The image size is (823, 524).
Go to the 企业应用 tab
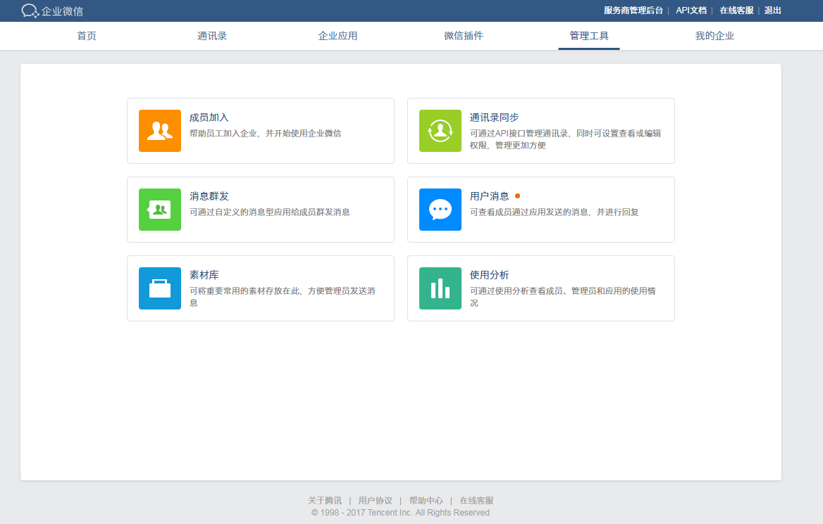[338, 36]
